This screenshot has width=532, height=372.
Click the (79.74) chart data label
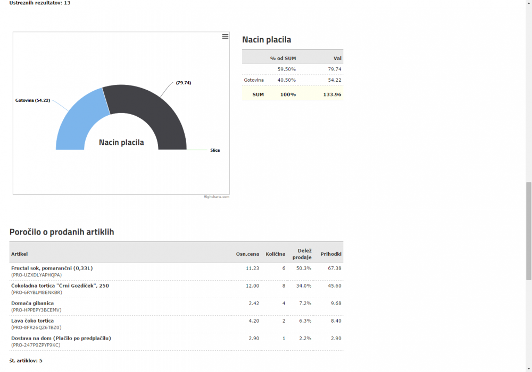[184, 83]
